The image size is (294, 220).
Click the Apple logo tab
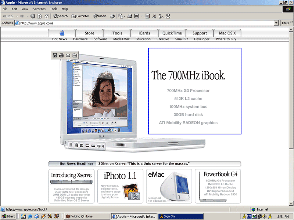[x=62, y=33]
